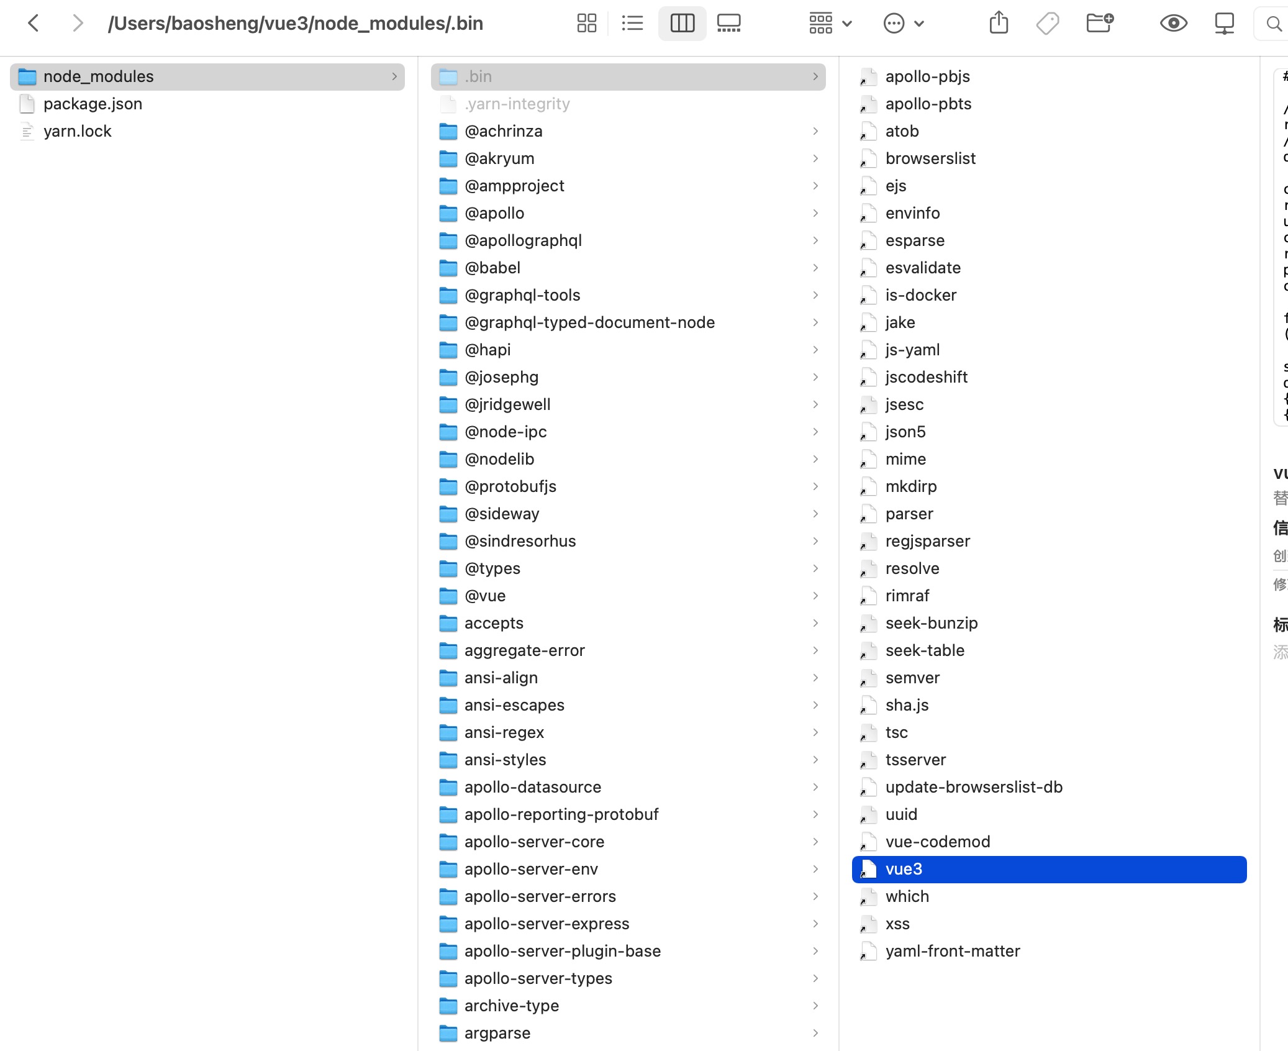The height and width of the screenshot is (1051, 1288).
Task: Select the update-browserslist-db file
Action: tap(1049, 787)
